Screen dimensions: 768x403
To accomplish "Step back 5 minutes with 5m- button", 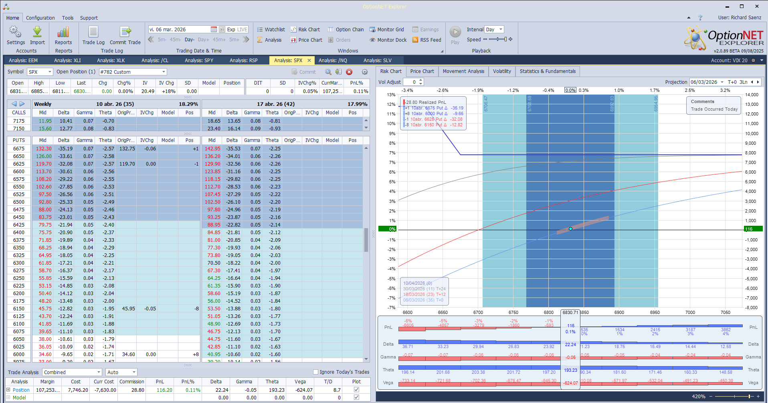I will coord(162,40).
